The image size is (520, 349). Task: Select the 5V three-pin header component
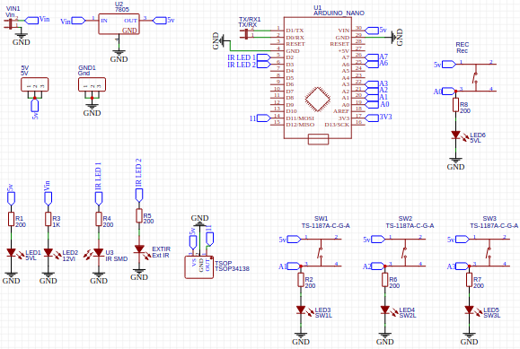(35, 84)
